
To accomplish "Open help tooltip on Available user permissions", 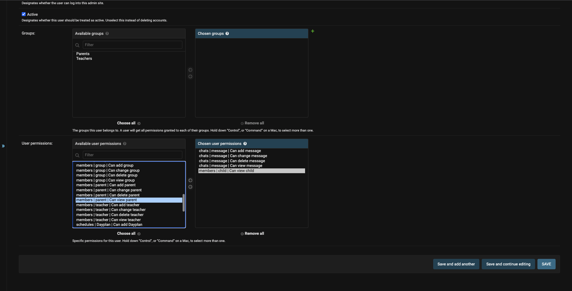I will pos(125,143).
